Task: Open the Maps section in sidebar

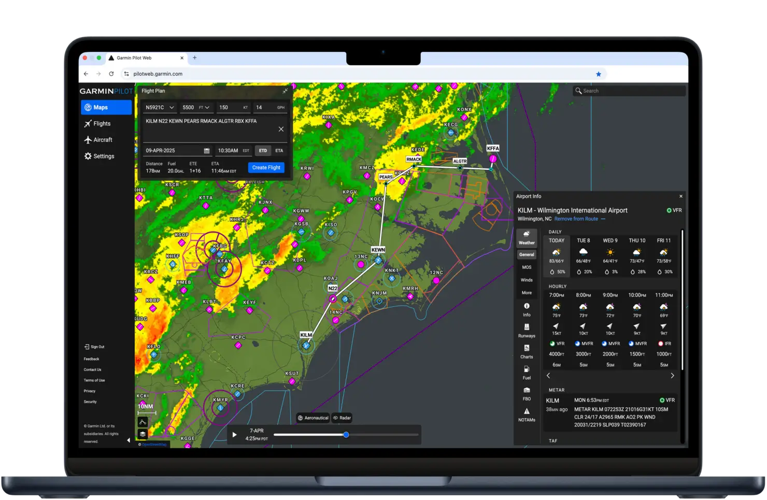Action: point(106,107)
